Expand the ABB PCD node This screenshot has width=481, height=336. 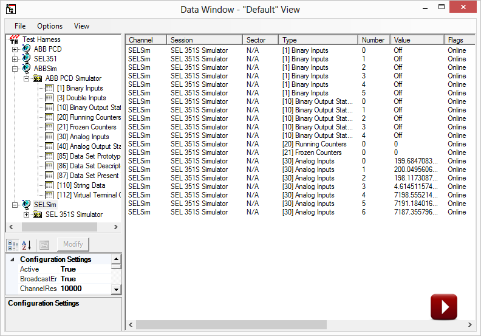(15, 49)
